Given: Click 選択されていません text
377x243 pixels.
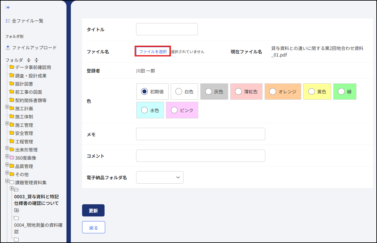Looking at the screenshot, I should click(x=188, y=52).
